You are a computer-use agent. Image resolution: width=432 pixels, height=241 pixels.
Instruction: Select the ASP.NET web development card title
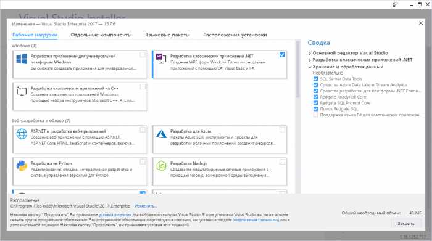[x=68, y=131]
